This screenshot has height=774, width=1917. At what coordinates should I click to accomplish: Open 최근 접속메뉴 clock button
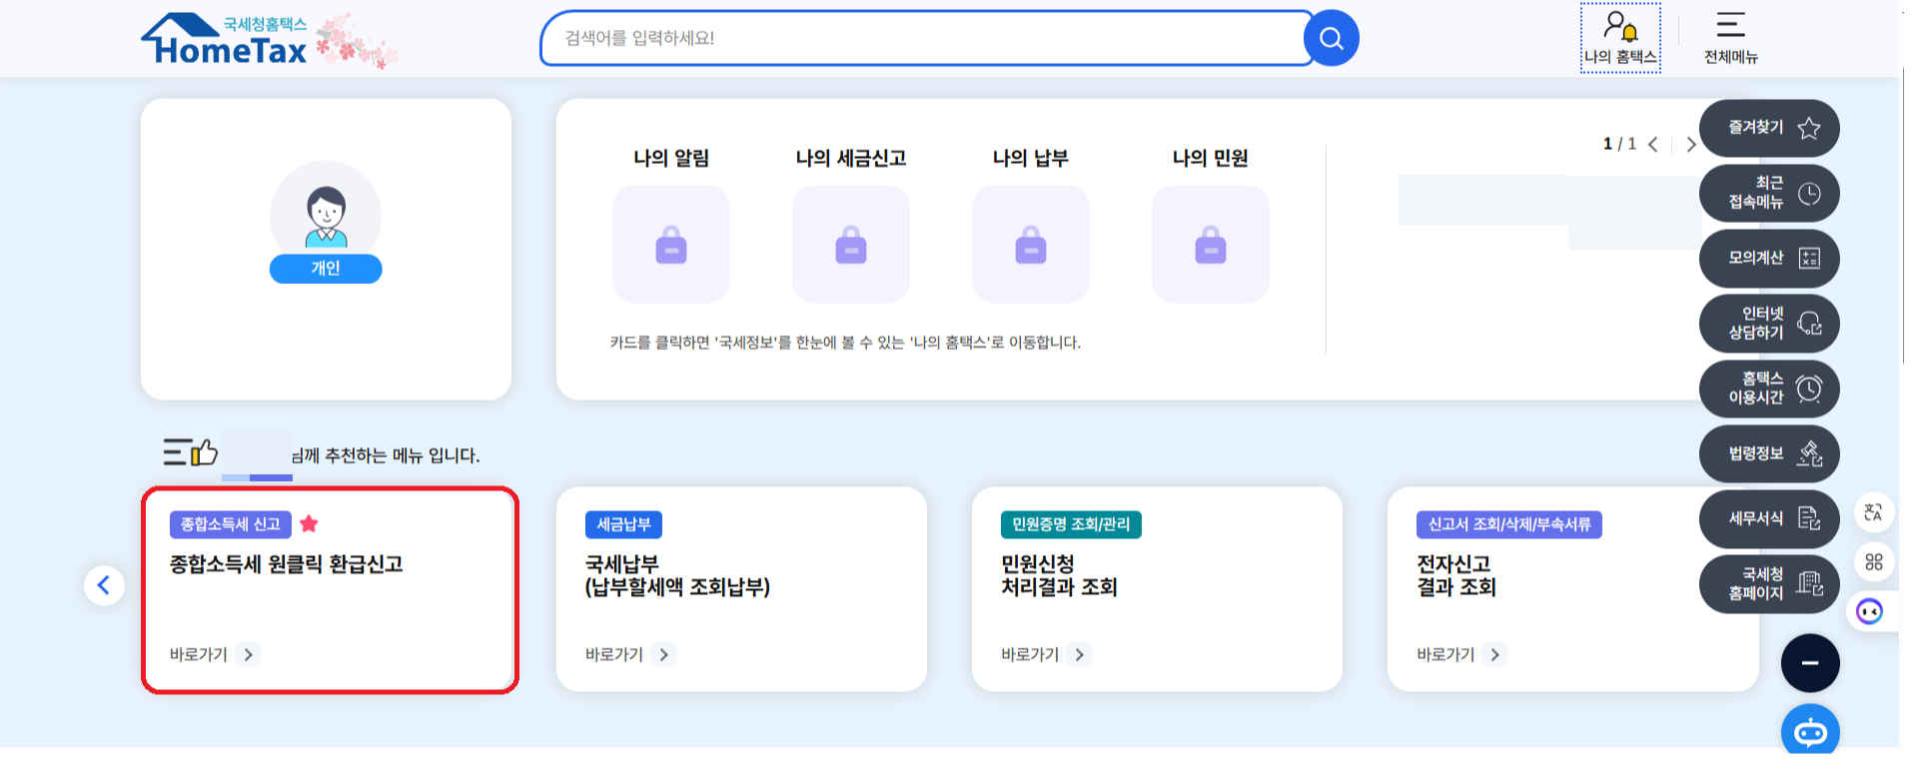click(x=1769, y=193)
